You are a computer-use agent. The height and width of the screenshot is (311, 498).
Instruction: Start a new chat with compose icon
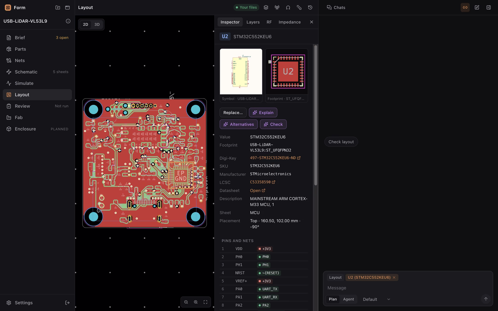point(477,7)
